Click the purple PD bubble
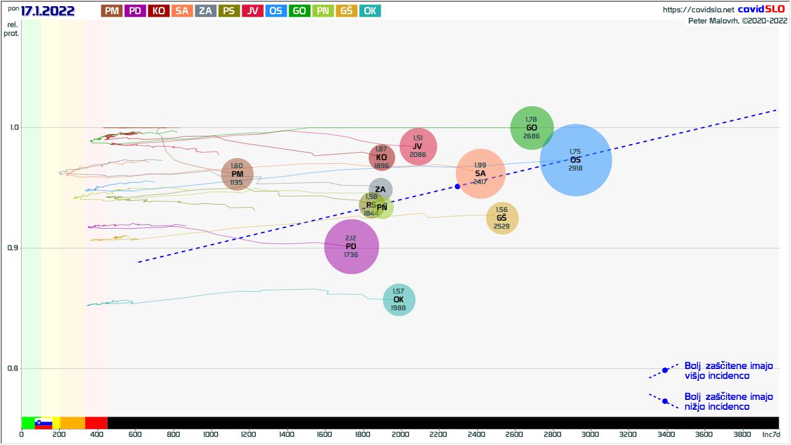The height and width of the screenshot is (445, 791). click(351, 247)
